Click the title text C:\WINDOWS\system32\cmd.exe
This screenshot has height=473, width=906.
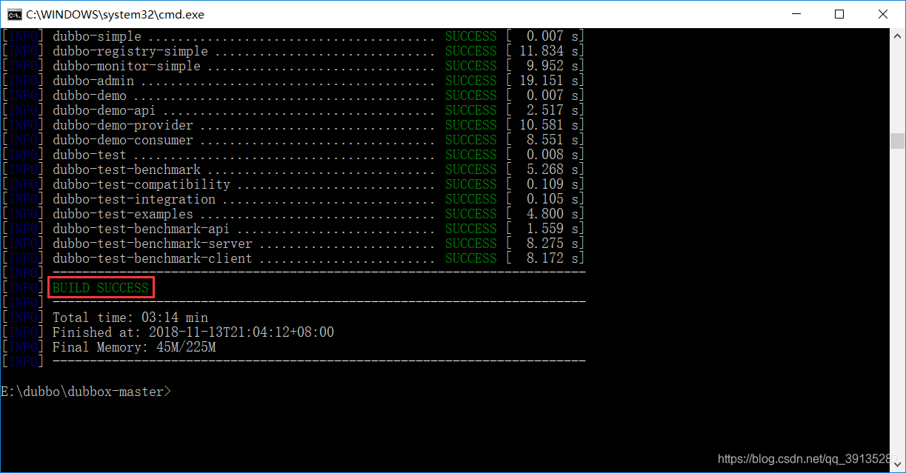[115, 14]
